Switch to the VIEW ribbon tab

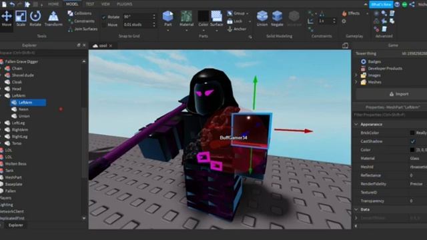click(105, 4)
